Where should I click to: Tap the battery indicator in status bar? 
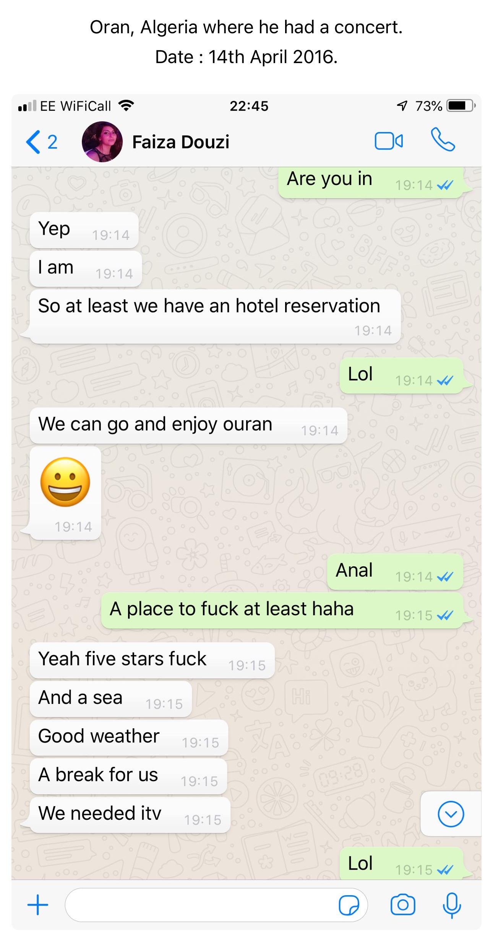coord(461,106)
